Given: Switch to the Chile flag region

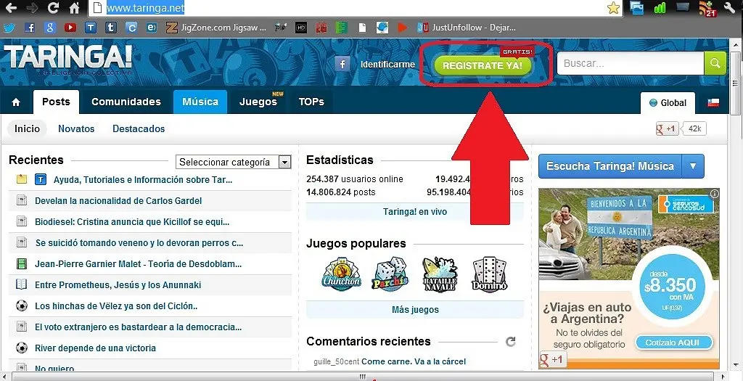Looking at the screenshot, I should pos(713,103).
